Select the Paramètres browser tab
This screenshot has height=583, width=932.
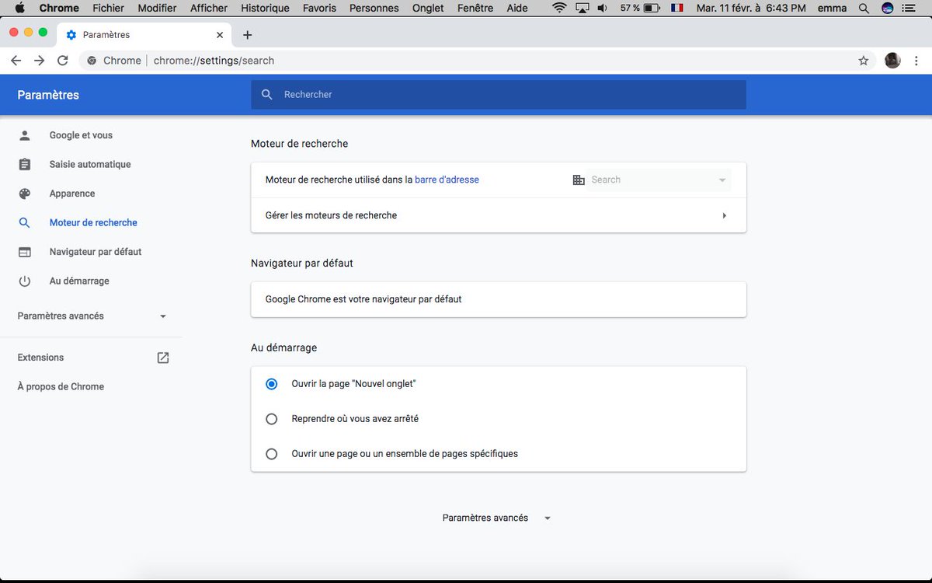pos(145,35)
